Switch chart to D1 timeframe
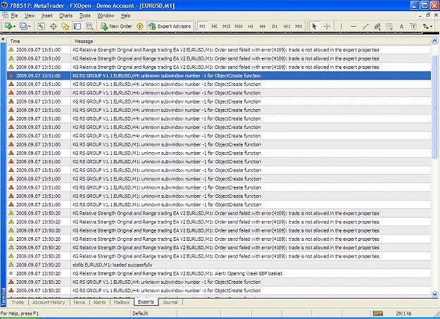 click(x=275, y=26)
